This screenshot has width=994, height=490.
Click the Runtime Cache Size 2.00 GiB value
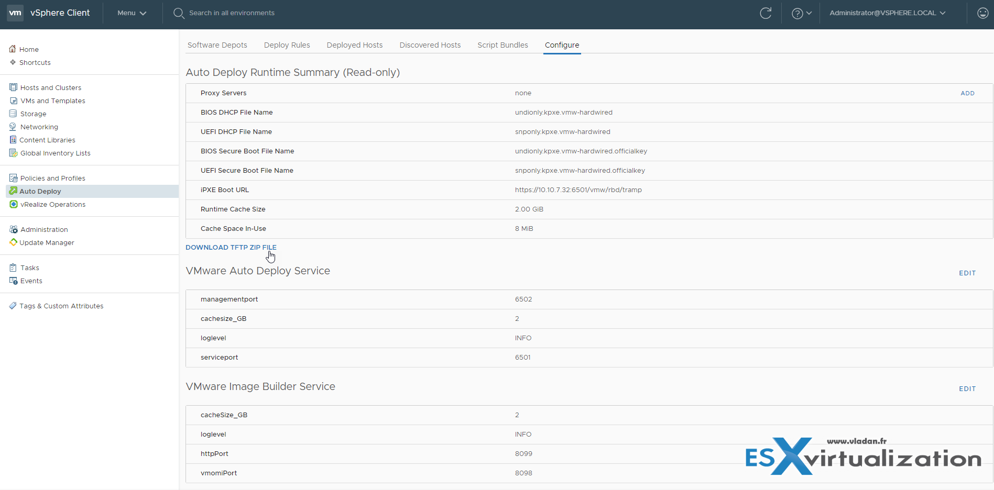(x=529, y=209)
